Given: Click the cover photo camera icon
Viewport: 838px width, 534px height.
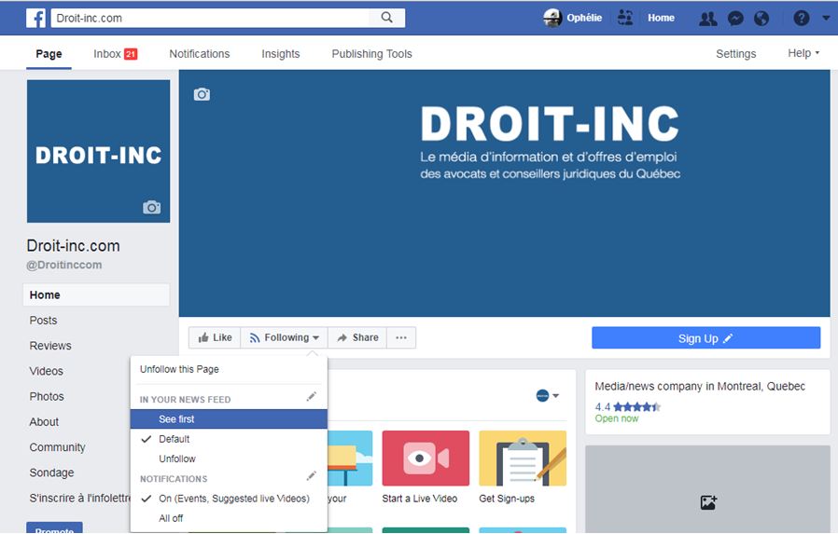Looking at the screenshot, I should pos(202,94).
